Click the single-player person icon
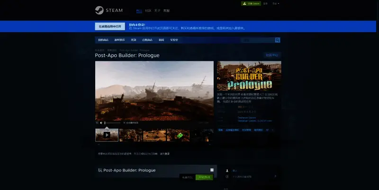The height and width of the screenshot is (190, 379). (x=227, y=171)
